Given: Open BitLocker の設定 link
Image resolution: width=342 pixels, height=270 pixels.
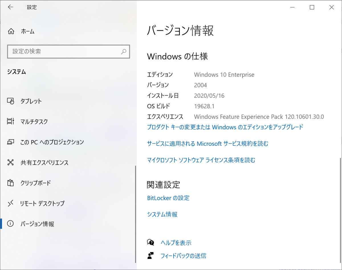Looking at the screenshot, I should click(168, 198).
